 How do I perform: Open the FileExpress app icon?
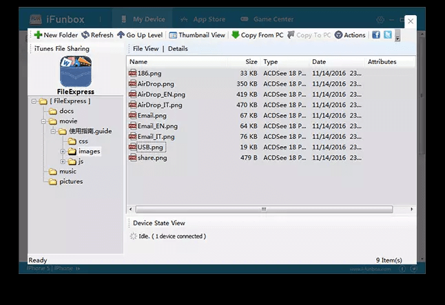click(76, 71)
